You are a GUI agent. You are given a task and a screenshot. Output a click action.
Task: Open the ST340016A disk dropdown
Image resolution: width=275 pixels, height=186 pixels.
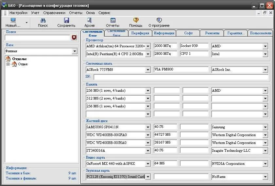[x=148, y=150]
